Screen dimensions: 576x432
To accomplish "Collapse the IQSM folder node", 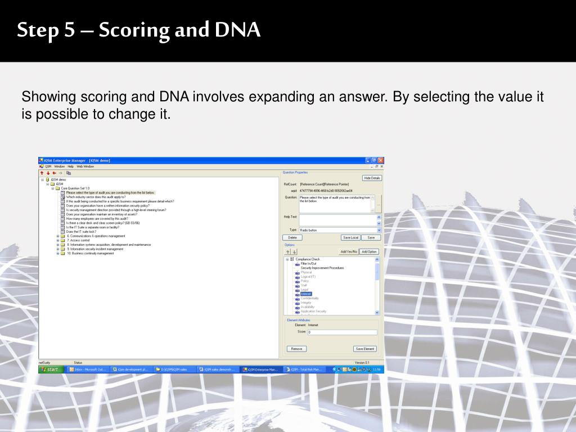I will click(48, 184).
